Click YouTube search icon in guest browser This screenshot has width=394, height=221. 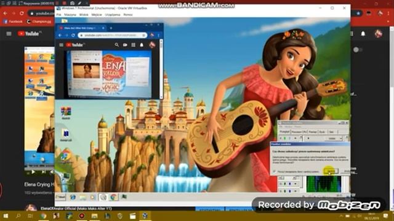coord(116,45)
